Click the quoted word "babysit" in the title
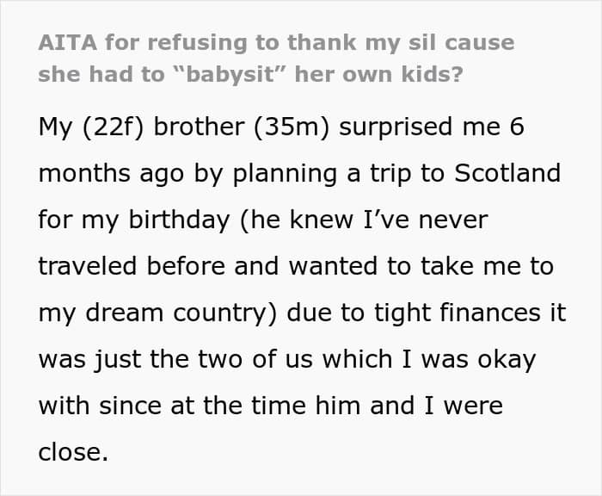 [229, 74]
